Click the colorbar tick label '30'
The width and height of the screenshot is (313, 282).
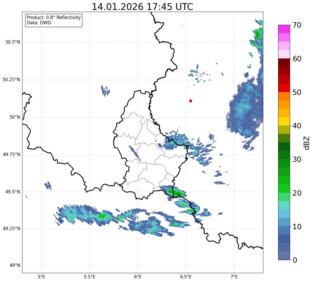click(x=297, y=159)
